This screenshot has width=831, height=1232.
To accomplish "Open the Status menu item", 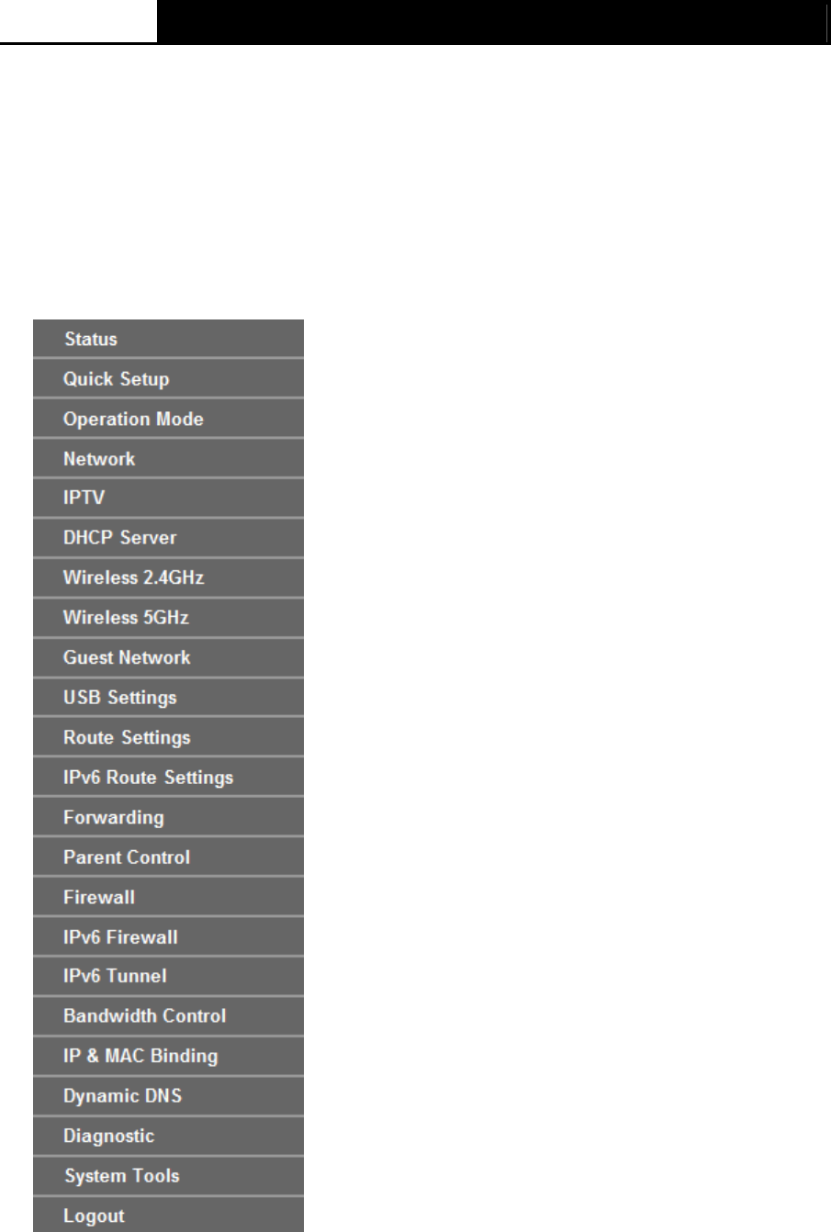I will [168, 339].
